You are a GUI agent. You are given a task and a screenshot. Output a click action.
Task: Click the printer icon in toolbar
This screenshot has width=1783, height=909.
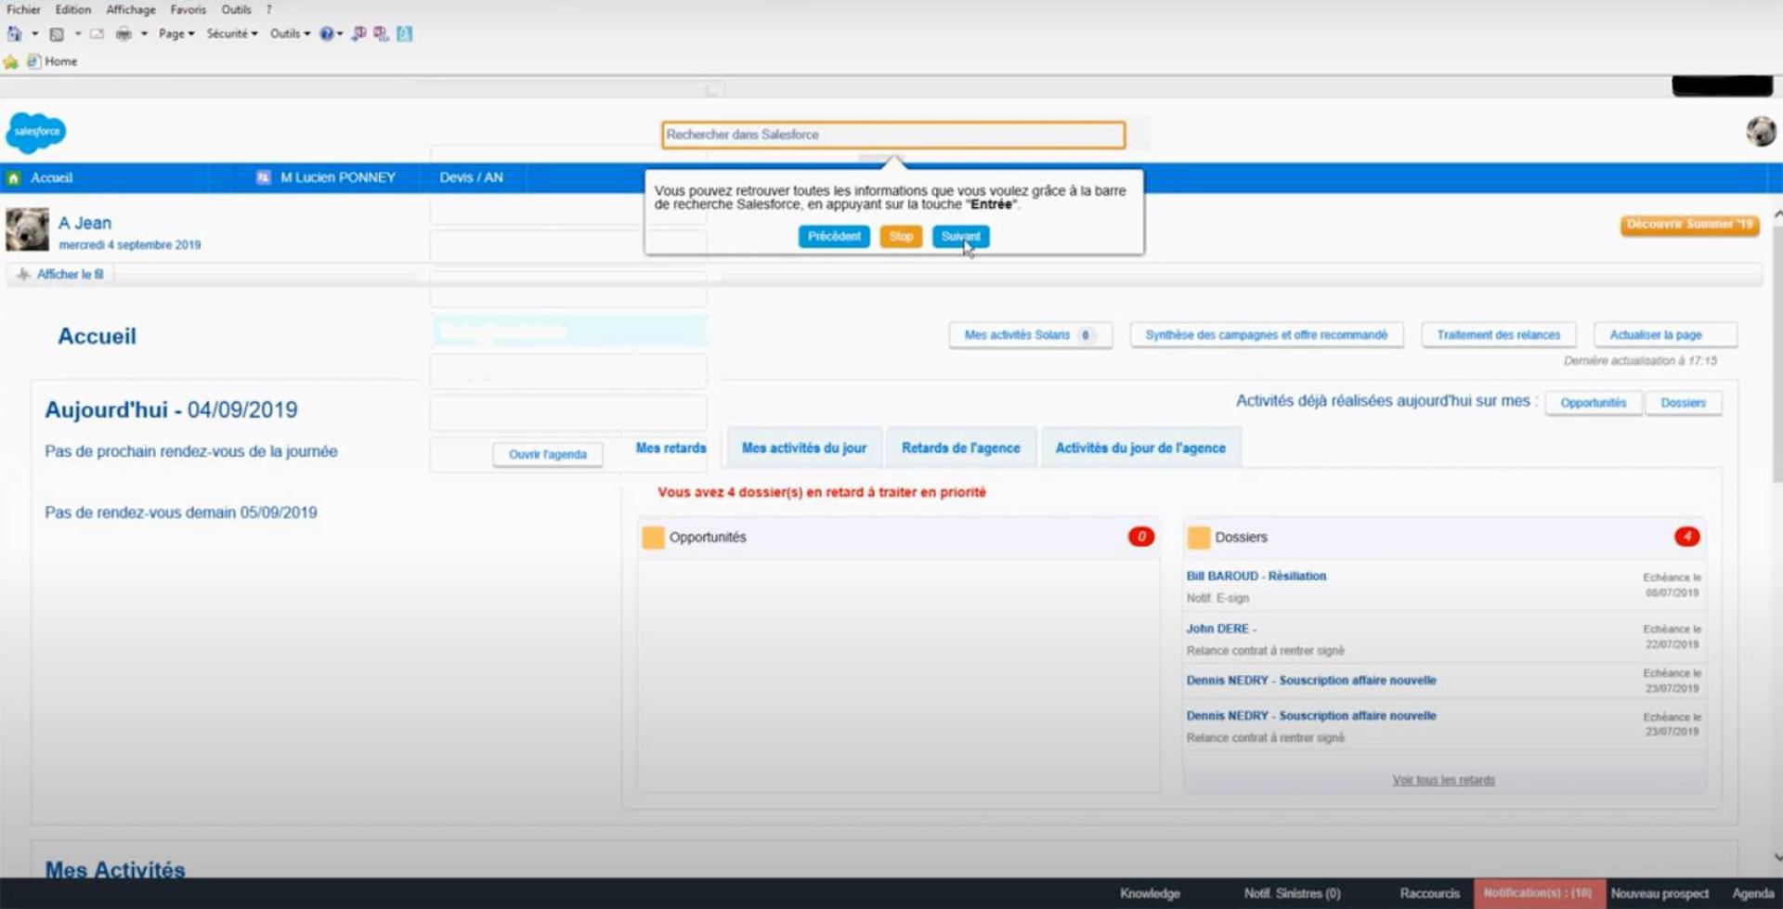(124, 34)
